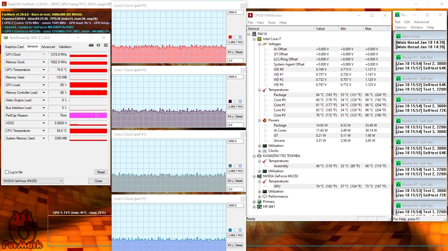448x251 pixels.
Task: Open the Prime95 Advanced menu
Action: 421,22
